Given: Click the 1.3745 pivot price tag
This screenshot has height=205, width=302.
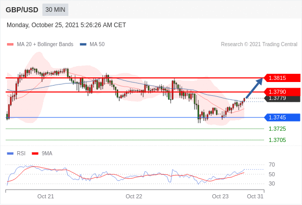Looking at the screenshot, I should 282,117.
